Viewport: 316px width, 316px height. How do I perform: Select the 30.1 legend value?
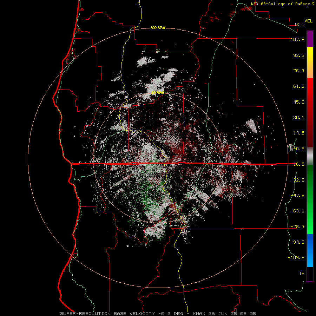click(299, 118)
